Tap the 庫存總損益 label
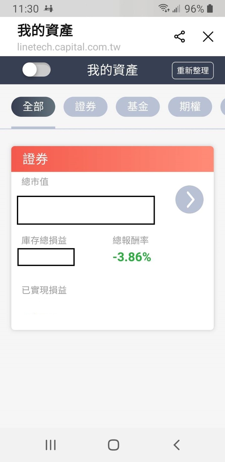The height and width of the screenshot is (462, 225). (x=44, y=240)
